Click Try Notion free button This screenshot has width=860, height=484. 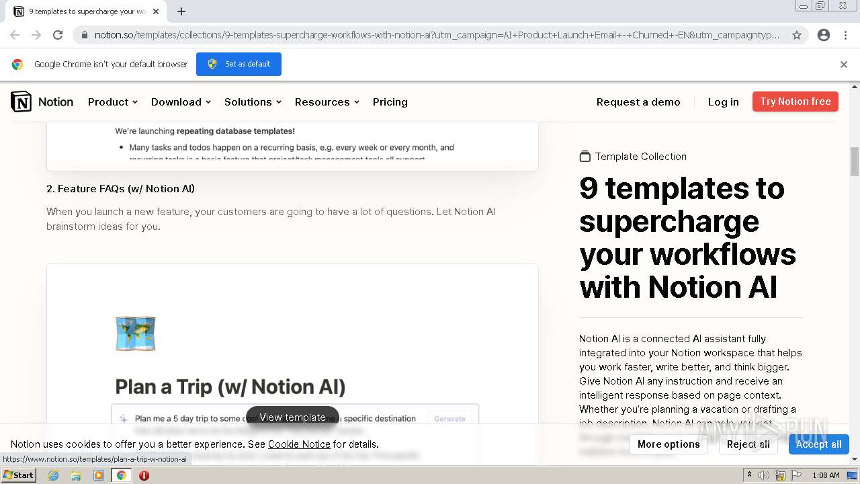point(795,102)
